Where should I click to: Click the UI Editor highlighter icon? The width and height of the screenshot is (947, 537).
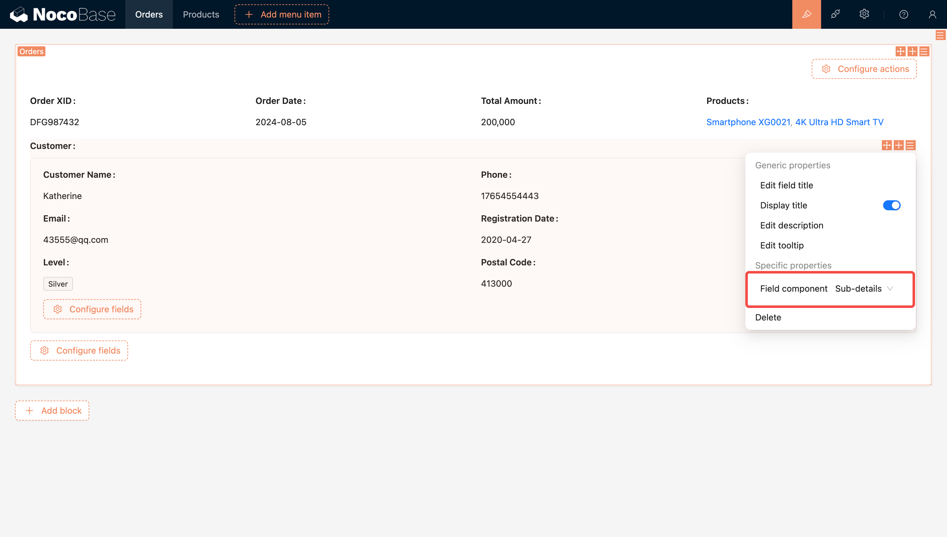pyautogui.click(x=806, y=14)
